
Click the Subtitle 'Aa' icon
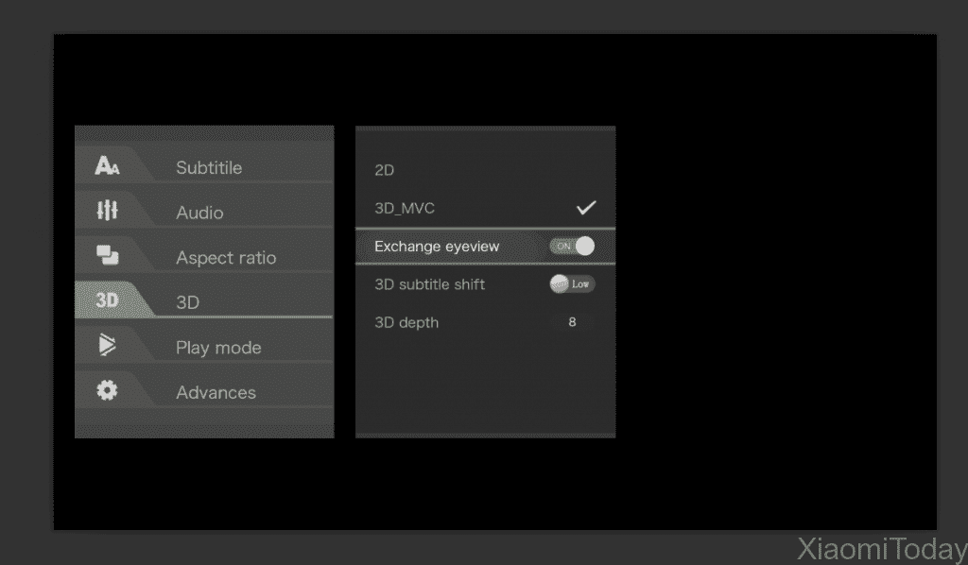(107, 166)
